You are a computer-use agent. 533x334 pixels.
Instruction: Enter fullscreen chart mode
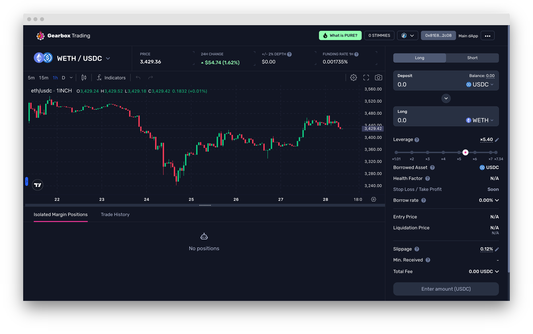[366, 78]
